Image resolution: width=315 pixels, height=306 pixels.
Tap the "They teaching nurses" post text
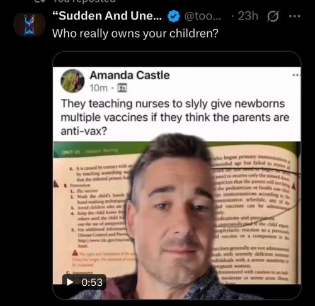tap(175, 117)
